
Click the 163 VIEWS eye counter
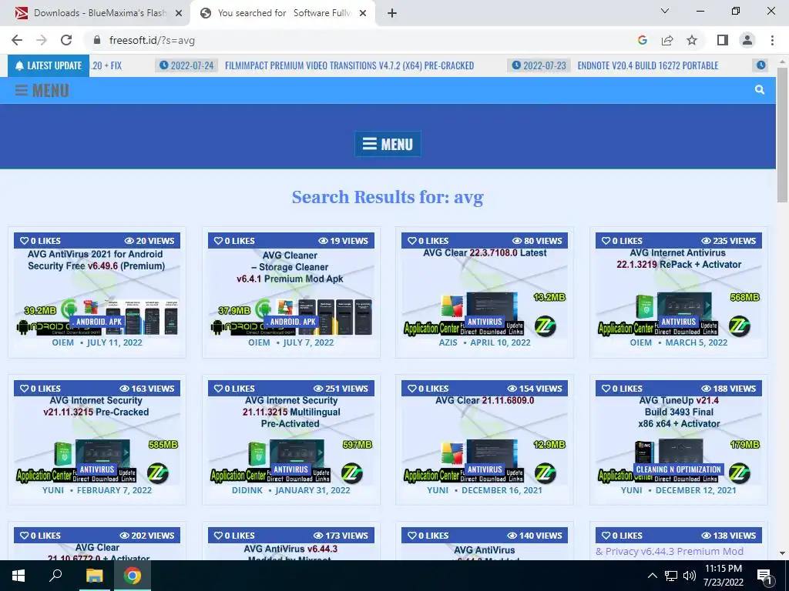[x=147, y=389]
